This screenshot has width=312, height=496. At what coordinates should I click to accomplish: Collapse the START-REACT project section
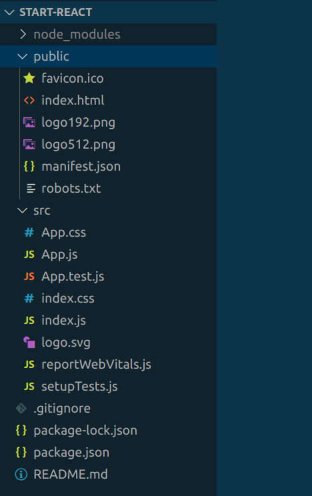9,13
